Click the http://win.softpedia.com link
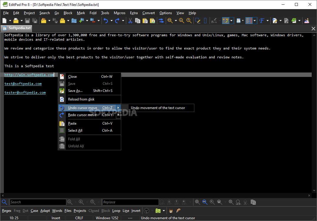This screenshot has height=221, width=317. click(x=29, y=75)
